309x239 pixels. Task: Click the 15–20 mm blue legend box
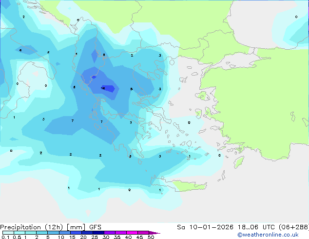point(76,233)
